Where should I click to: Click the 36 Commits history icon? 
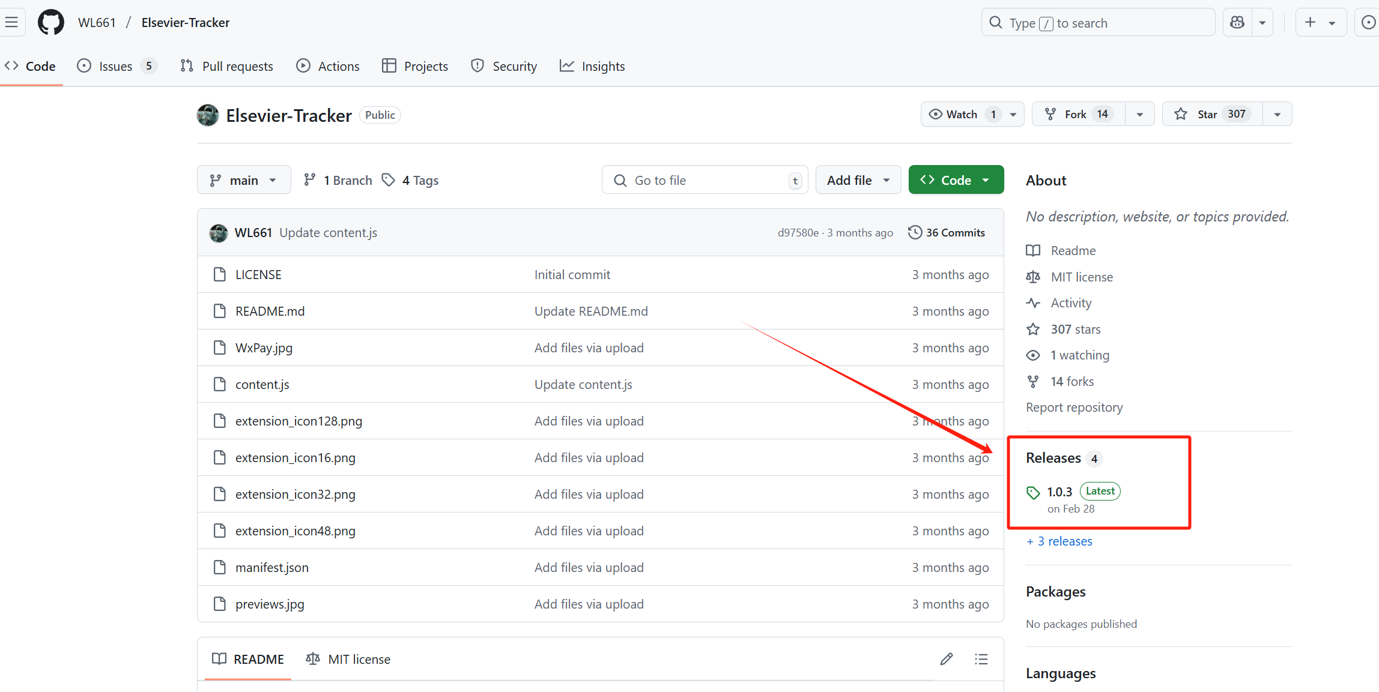tap(915, 232)
